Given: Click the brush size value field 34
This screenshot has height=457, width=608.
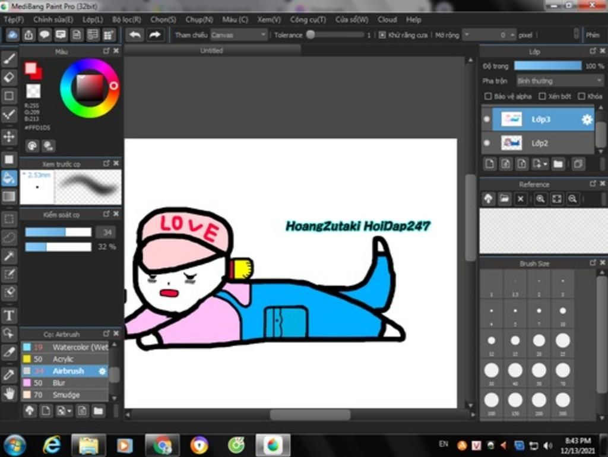Looking at the screenshot, I should (107, 232).
